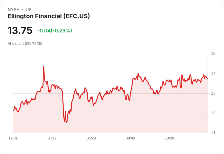The image size is (224, 154).
Task: Click the 15 value on the price axis
Action: pyautogui.click(x=213, y=54)
